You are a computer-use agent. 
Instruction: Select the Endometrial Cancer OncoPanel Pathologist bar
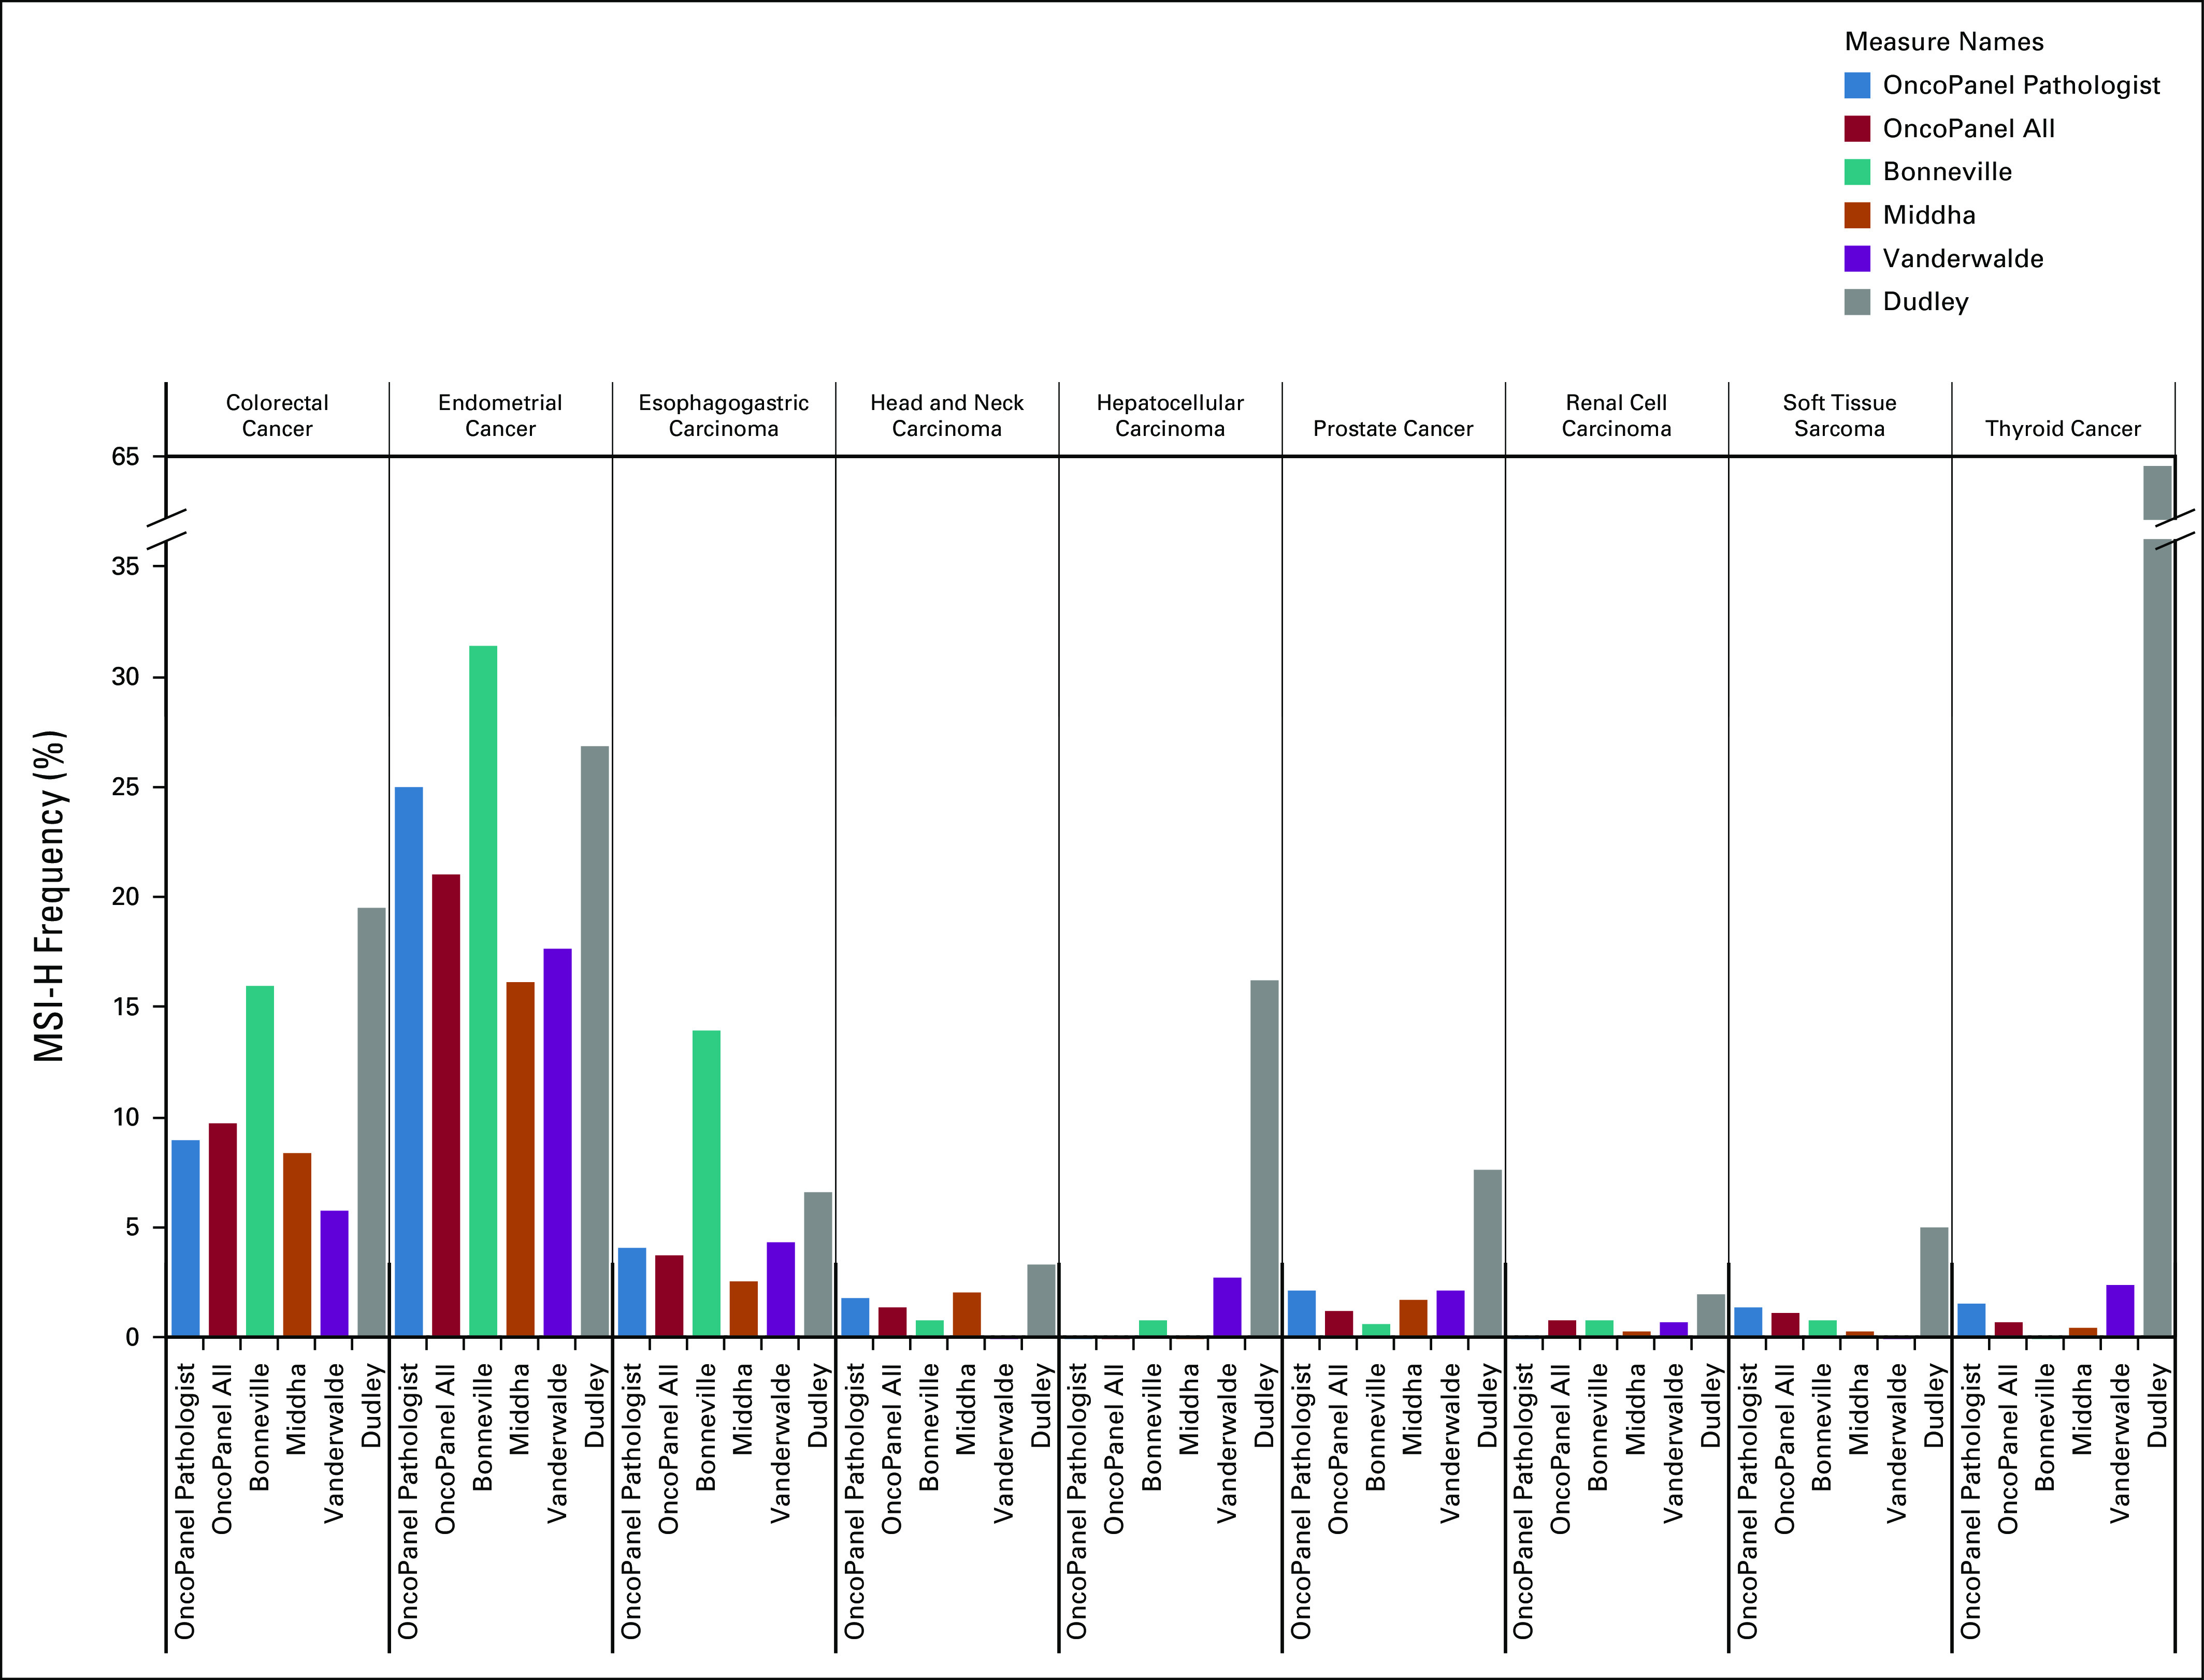pyautogui.click(x=408, y=1061)
